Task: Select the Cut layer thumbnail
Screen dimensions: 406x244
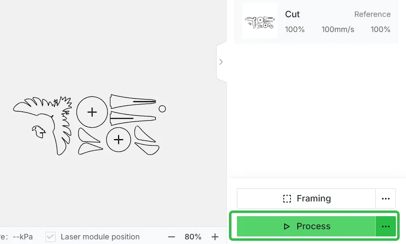Action: [x=259, y=21]
